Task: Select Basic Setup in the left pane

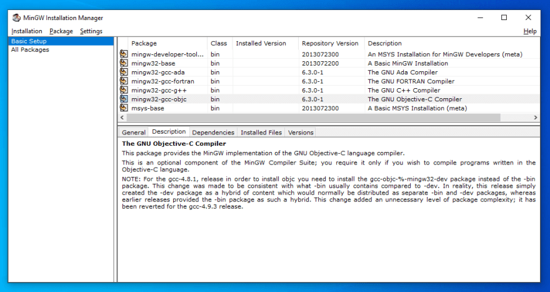Action: coord(61,41)
